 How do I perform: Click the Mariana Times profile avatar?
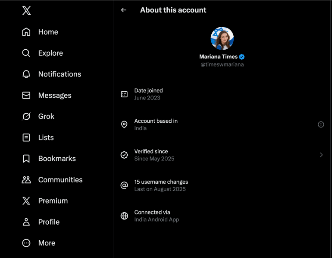point(222,38)
